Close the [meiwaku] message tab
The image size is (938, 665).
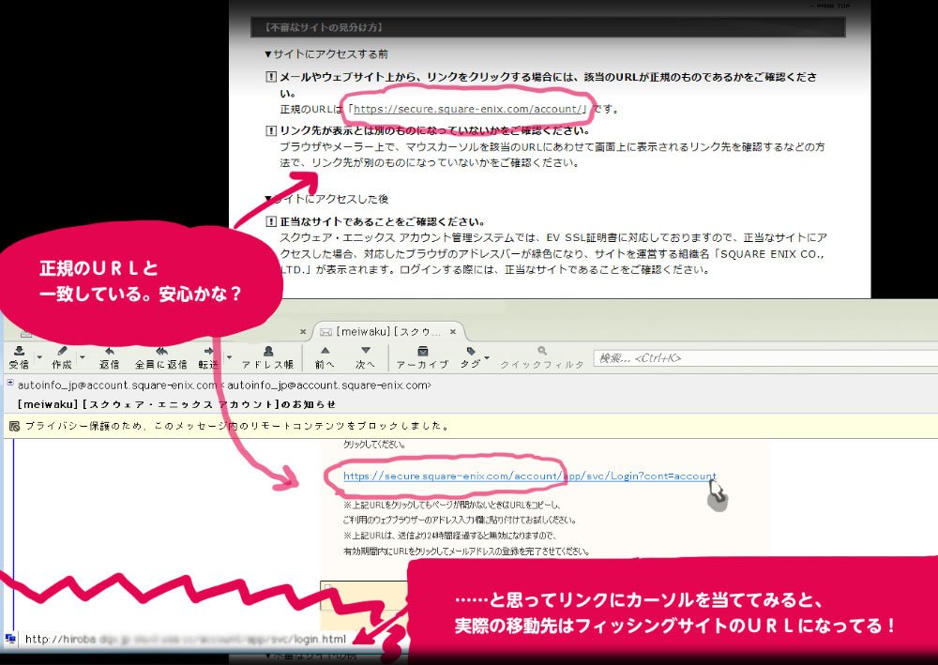tap(453, 331)
